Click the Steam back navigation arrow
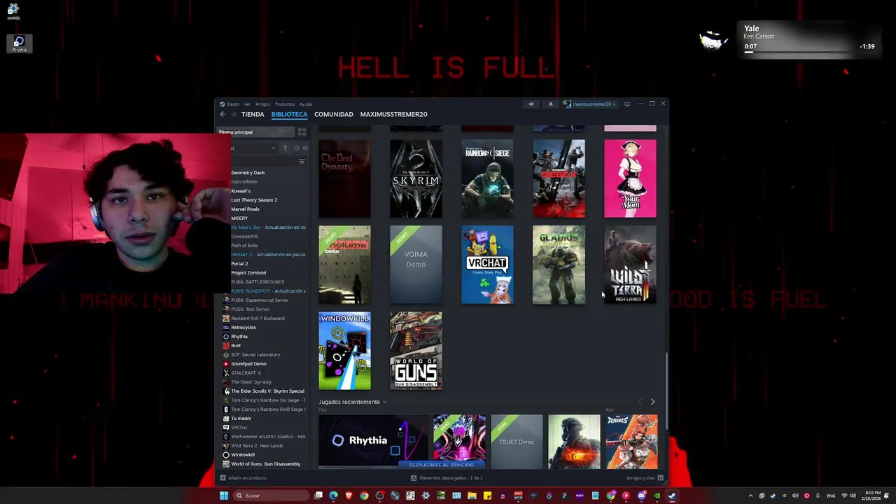Image resolution: width=896 pixels, height=504 pixels. [x=223, y=114]
